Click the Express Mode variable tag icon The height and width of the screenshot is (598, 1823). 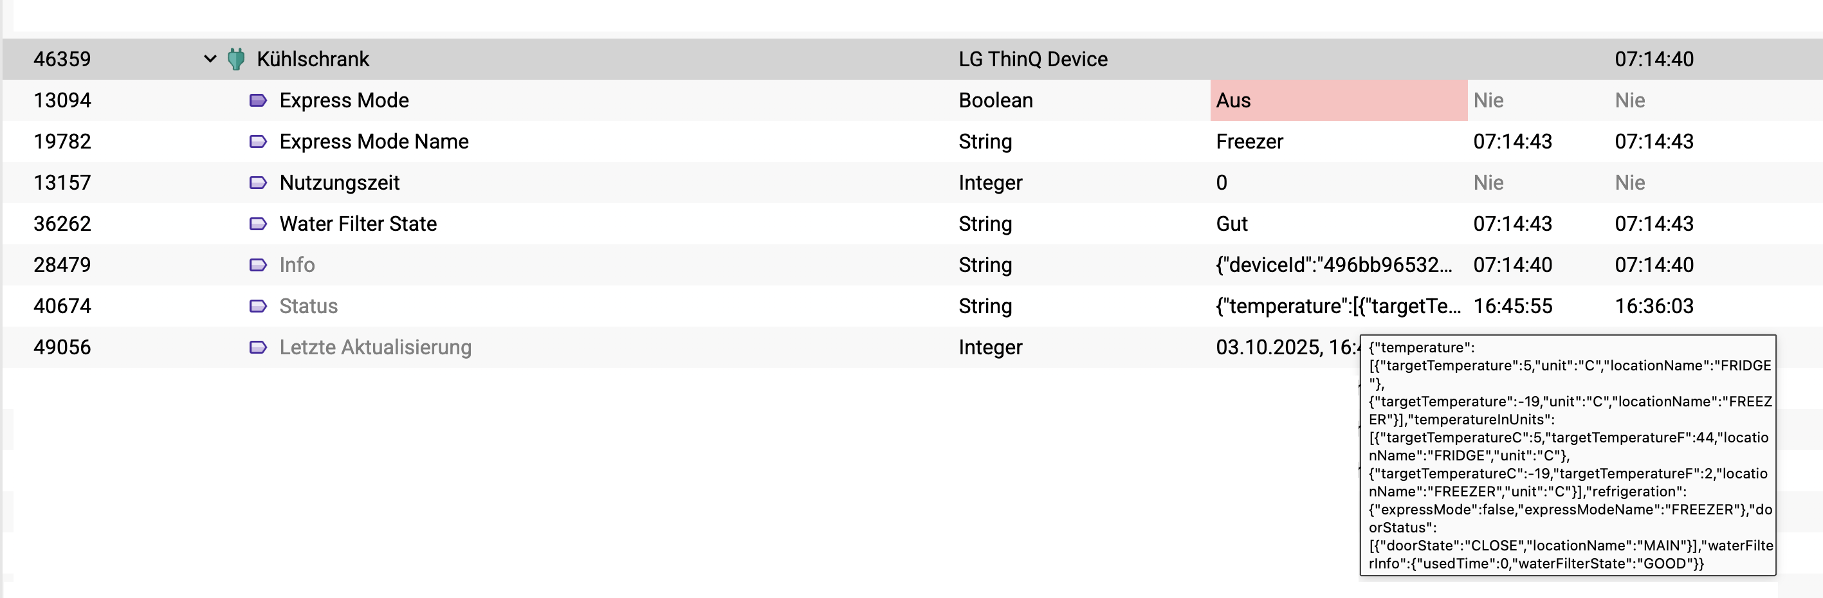pyautogui.click(x=257, y=100)
